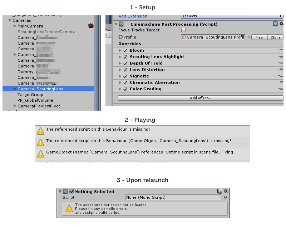Click the Mono Script object picker circle
Viewport: 286px width, 227px height.
click(x=225, y=197)
